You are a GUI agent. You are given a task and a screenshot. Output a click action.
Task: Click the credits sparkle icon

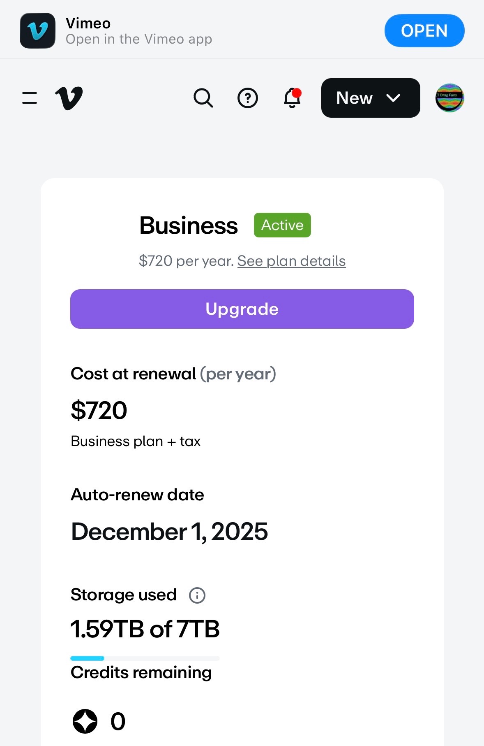pyautogui.click(x=85, y=721)
